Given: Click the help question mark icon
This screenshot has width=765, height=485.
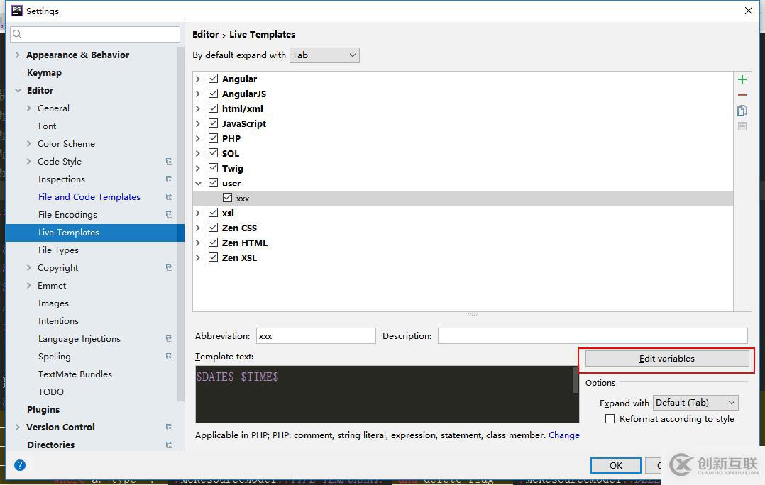Looking at the screenshot, I should click(x=20, y=465).
